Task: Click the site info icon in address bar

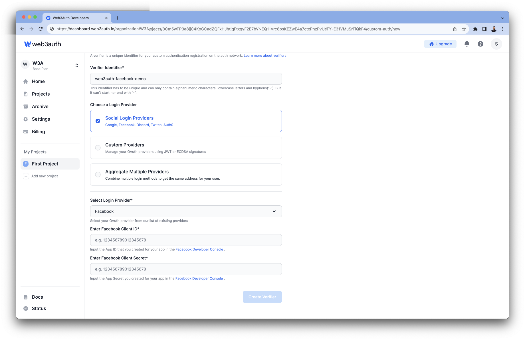Action: 52,29
